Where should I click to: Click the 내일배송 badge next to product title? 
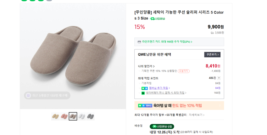(x=158, y=18)
